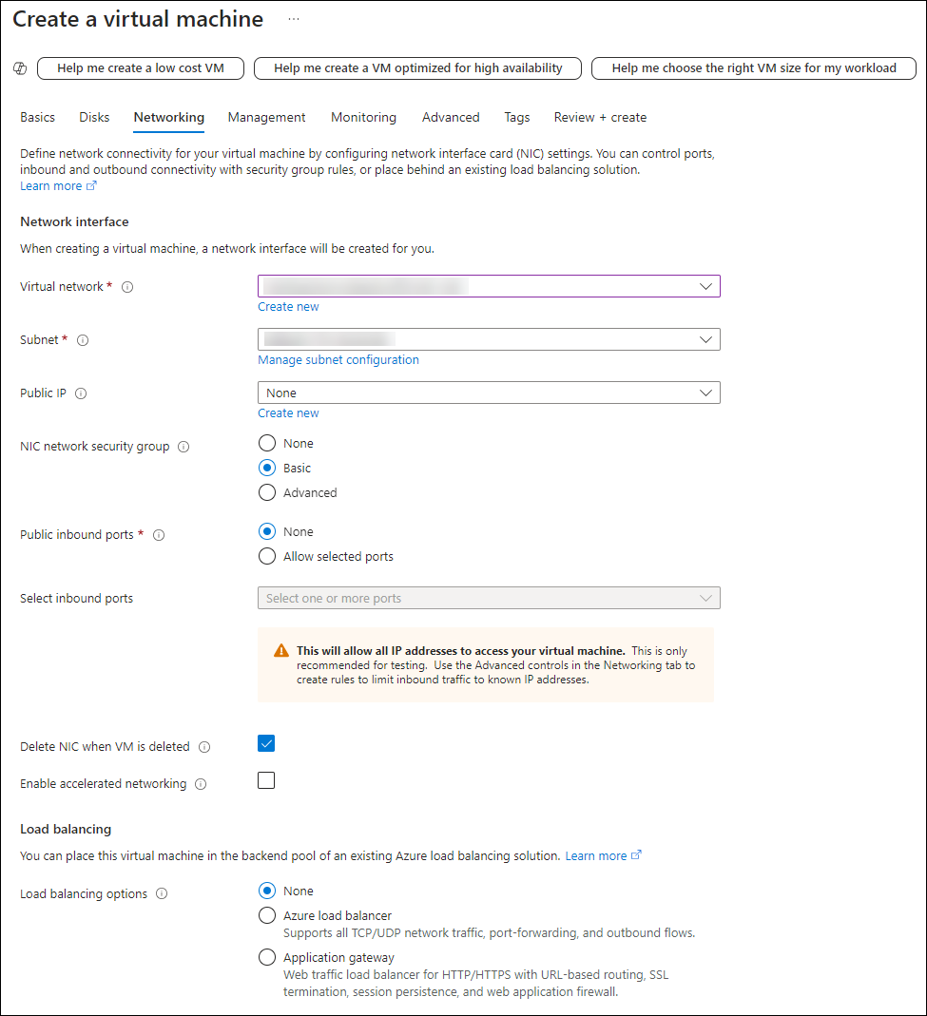Click info icon for Public inbound ports
The image size is (927, 1016).
[x=159, y=534]
